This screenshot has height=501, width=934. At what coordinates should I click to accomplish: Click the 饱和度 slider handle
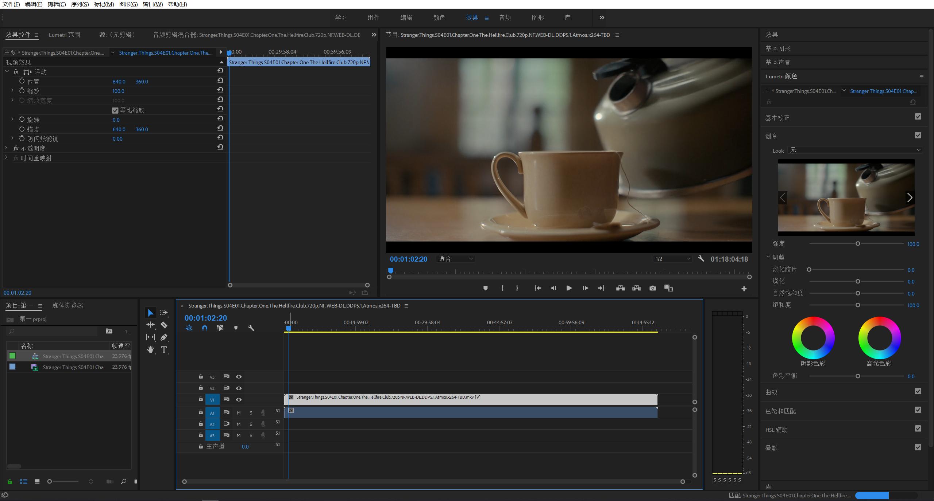coord(858,305)
